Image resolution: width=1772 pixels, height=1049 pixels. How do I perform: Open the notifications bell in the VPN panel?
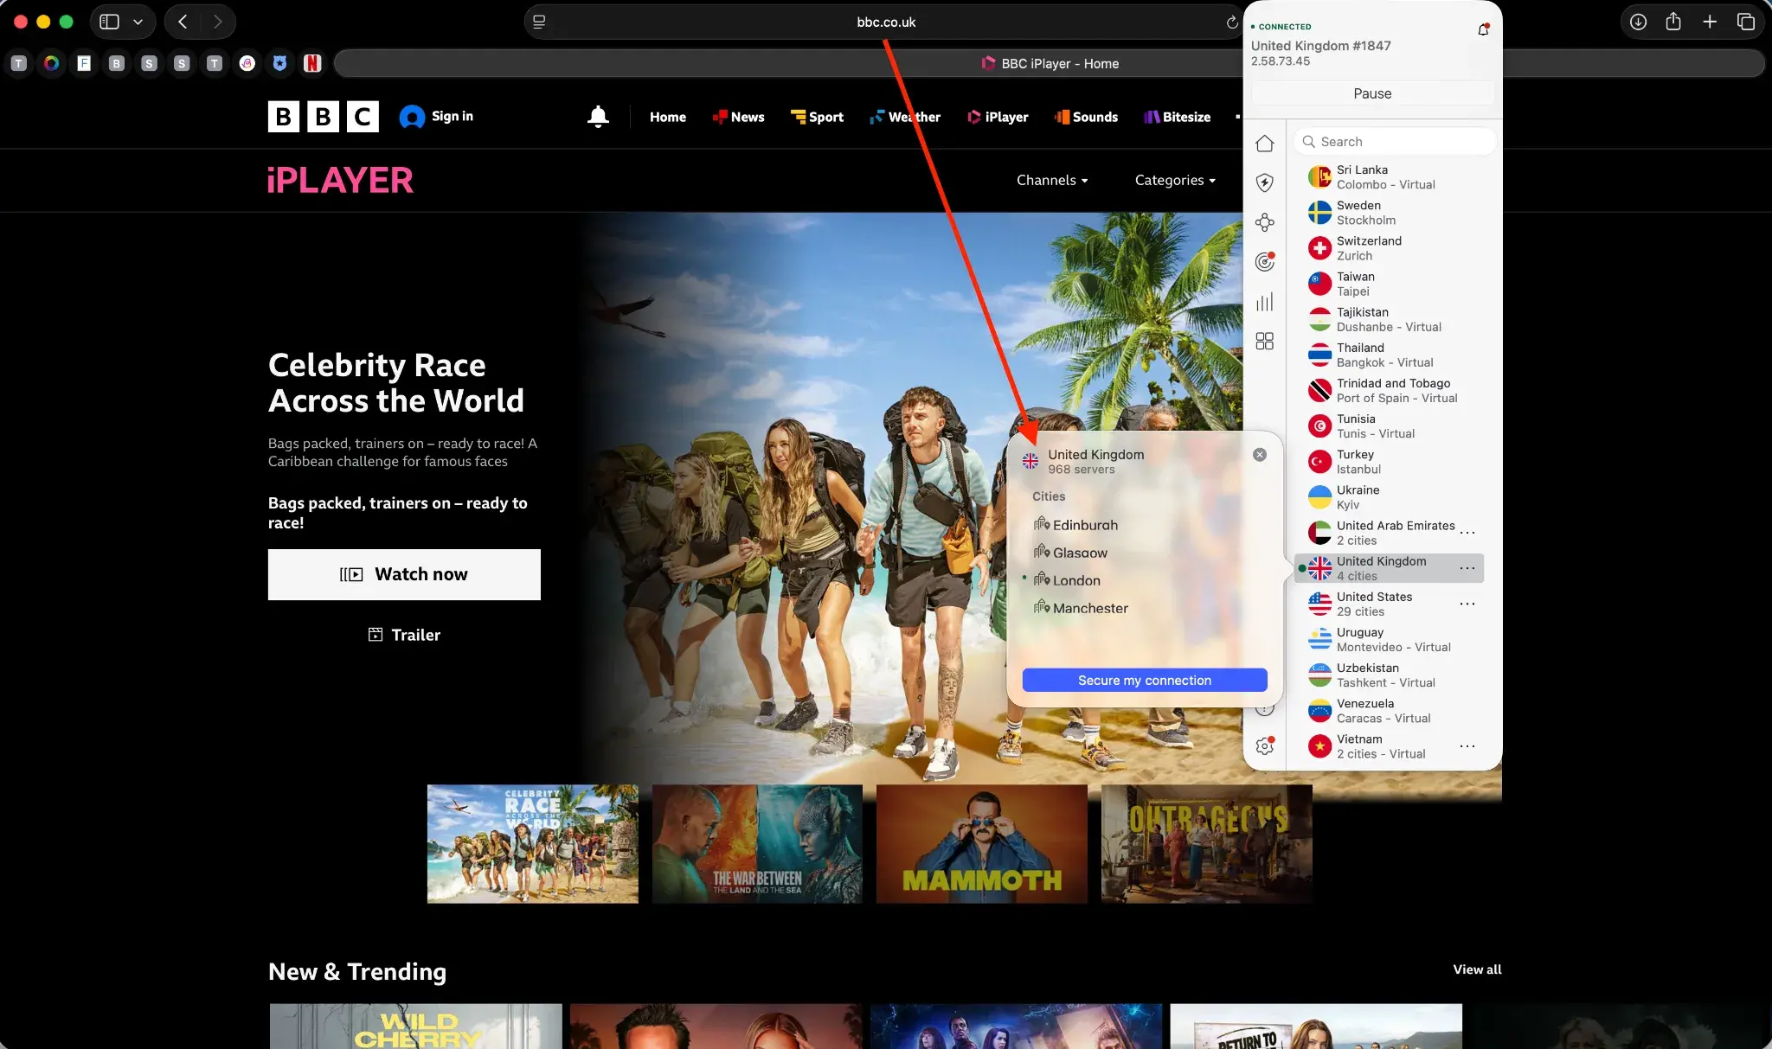(x=1481, y=29)
